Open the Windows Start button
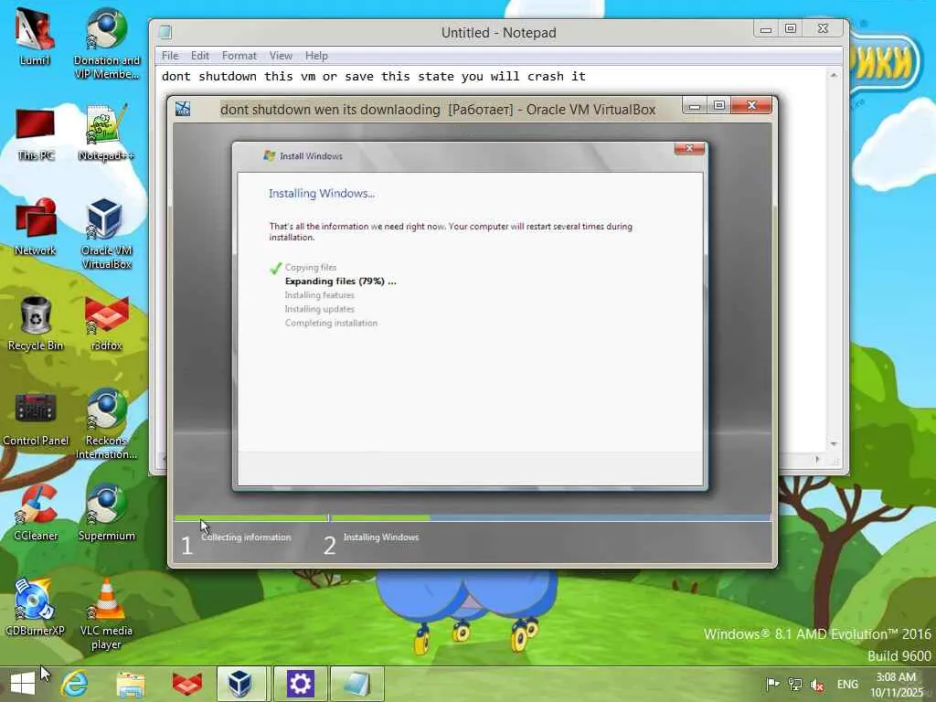936x702 pixels. point(23,684)
